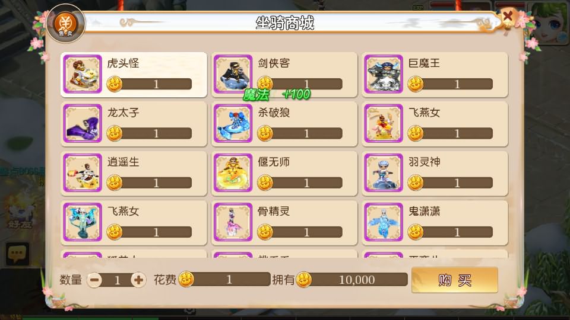Open the chat bubble icon
The height and width of the screenshot is (320, 570).
[17, 253]
